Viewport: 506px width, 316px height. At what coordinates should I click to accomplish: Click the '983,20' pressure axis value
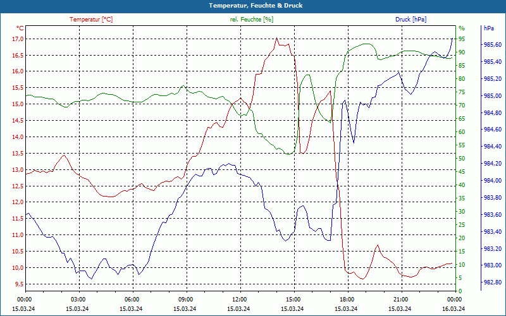(493, 248)
